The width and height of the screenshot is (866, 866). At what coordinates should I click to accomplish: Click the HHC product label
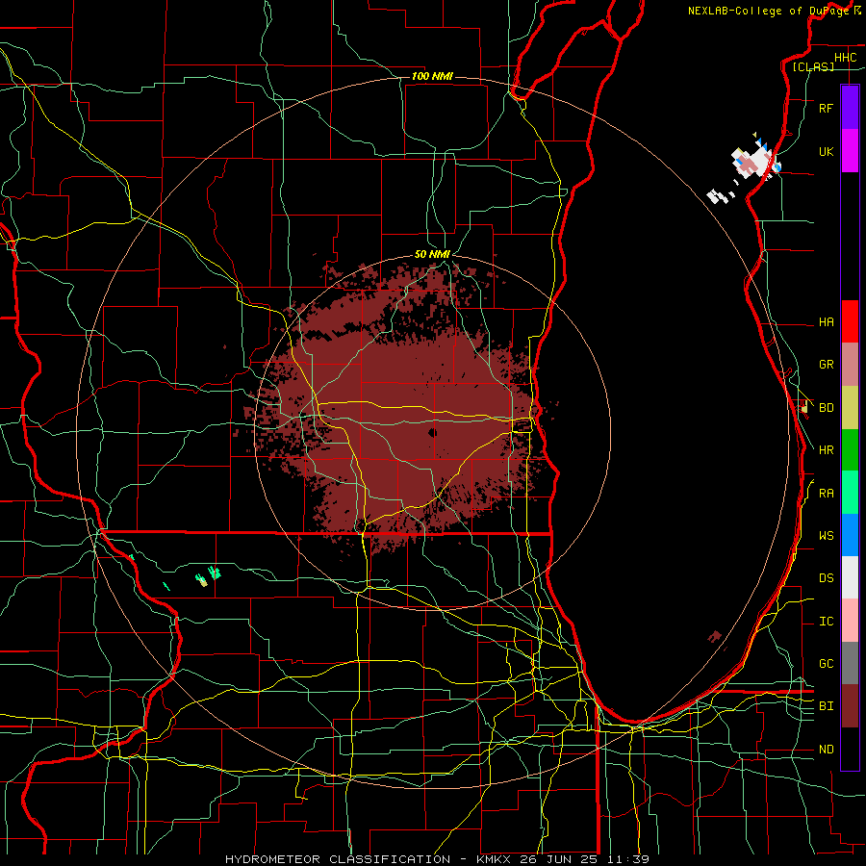tap(845, 58)
